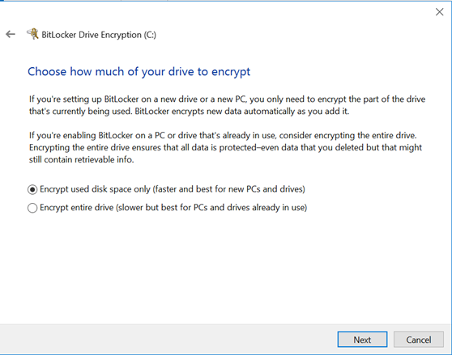Select the Encrypt entire drive radio button
The image size is (452, 355).
click(x=32, y=208)
